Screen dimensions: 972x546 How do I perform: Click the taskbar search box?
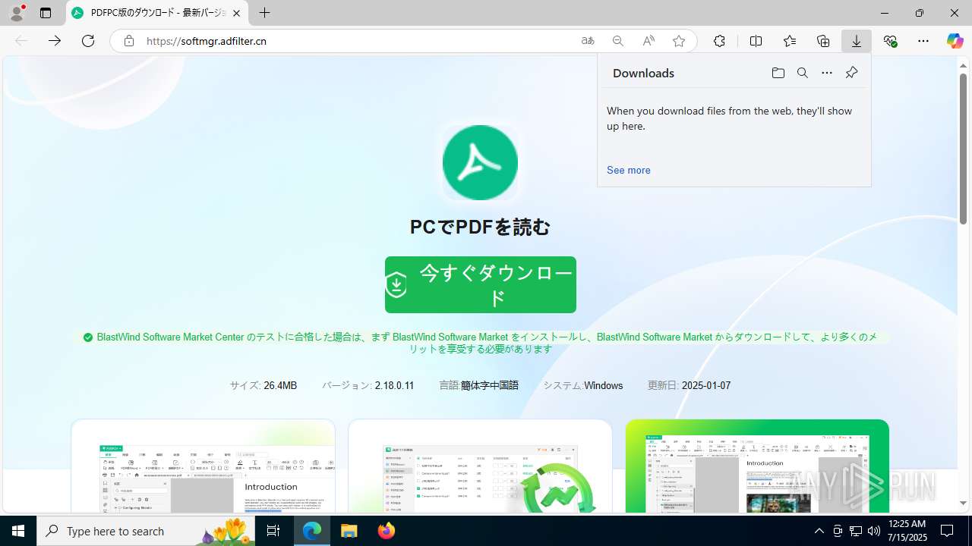point(146,531)
